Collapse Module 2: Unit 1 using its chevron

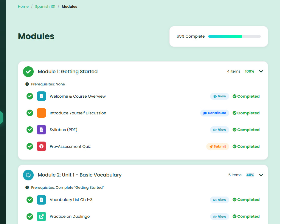point(261,175)
